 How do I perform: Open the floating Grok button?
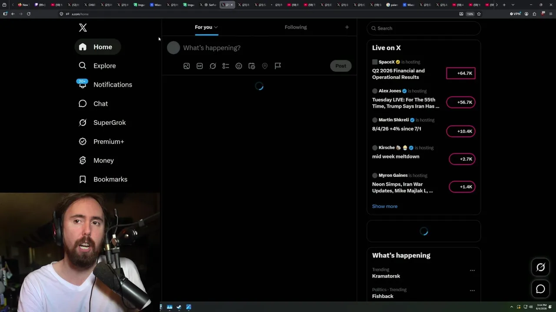(x=540, y=267)
